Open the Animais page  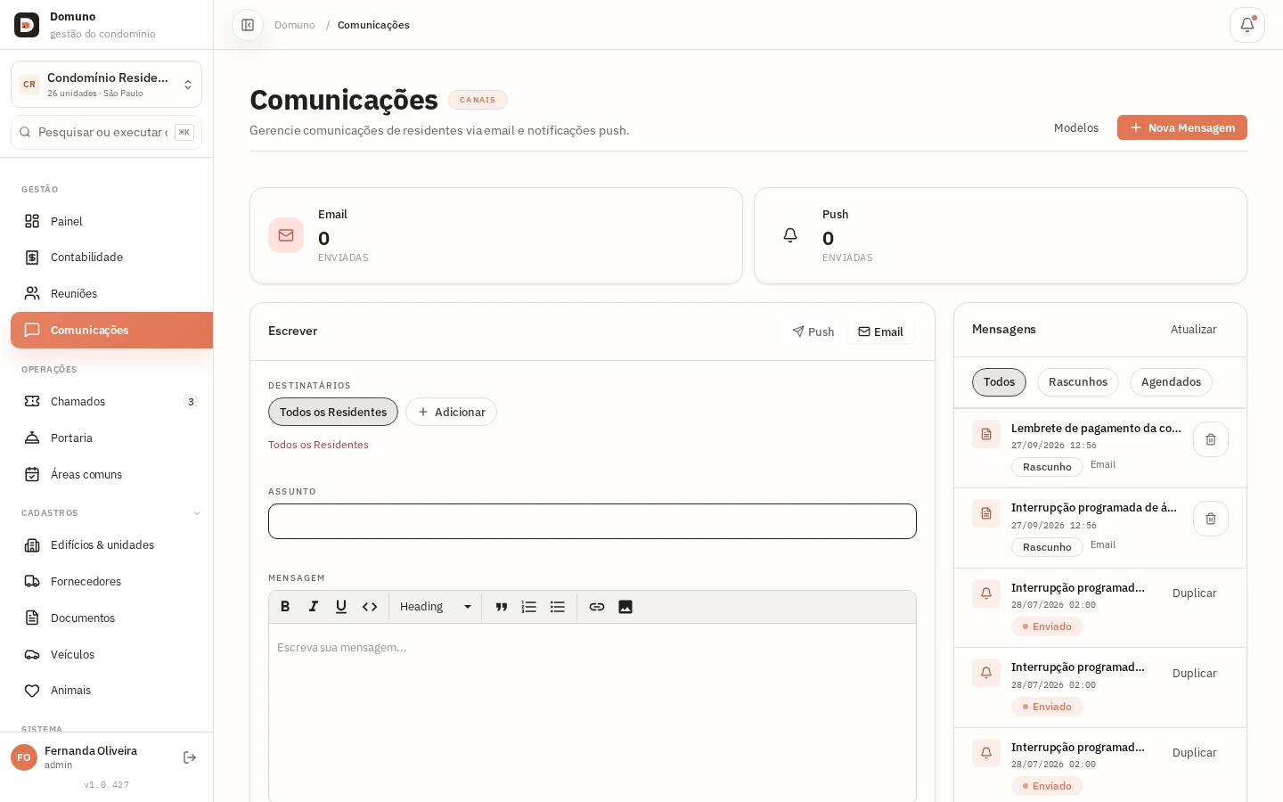[x=111, y=691]
